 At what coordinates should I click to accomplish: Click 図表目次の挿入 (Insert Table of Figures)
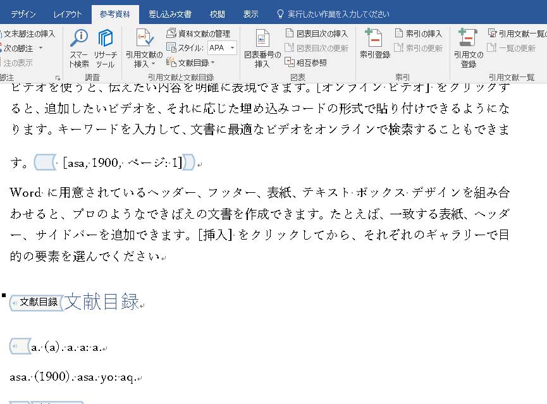[x=316, y=34]
